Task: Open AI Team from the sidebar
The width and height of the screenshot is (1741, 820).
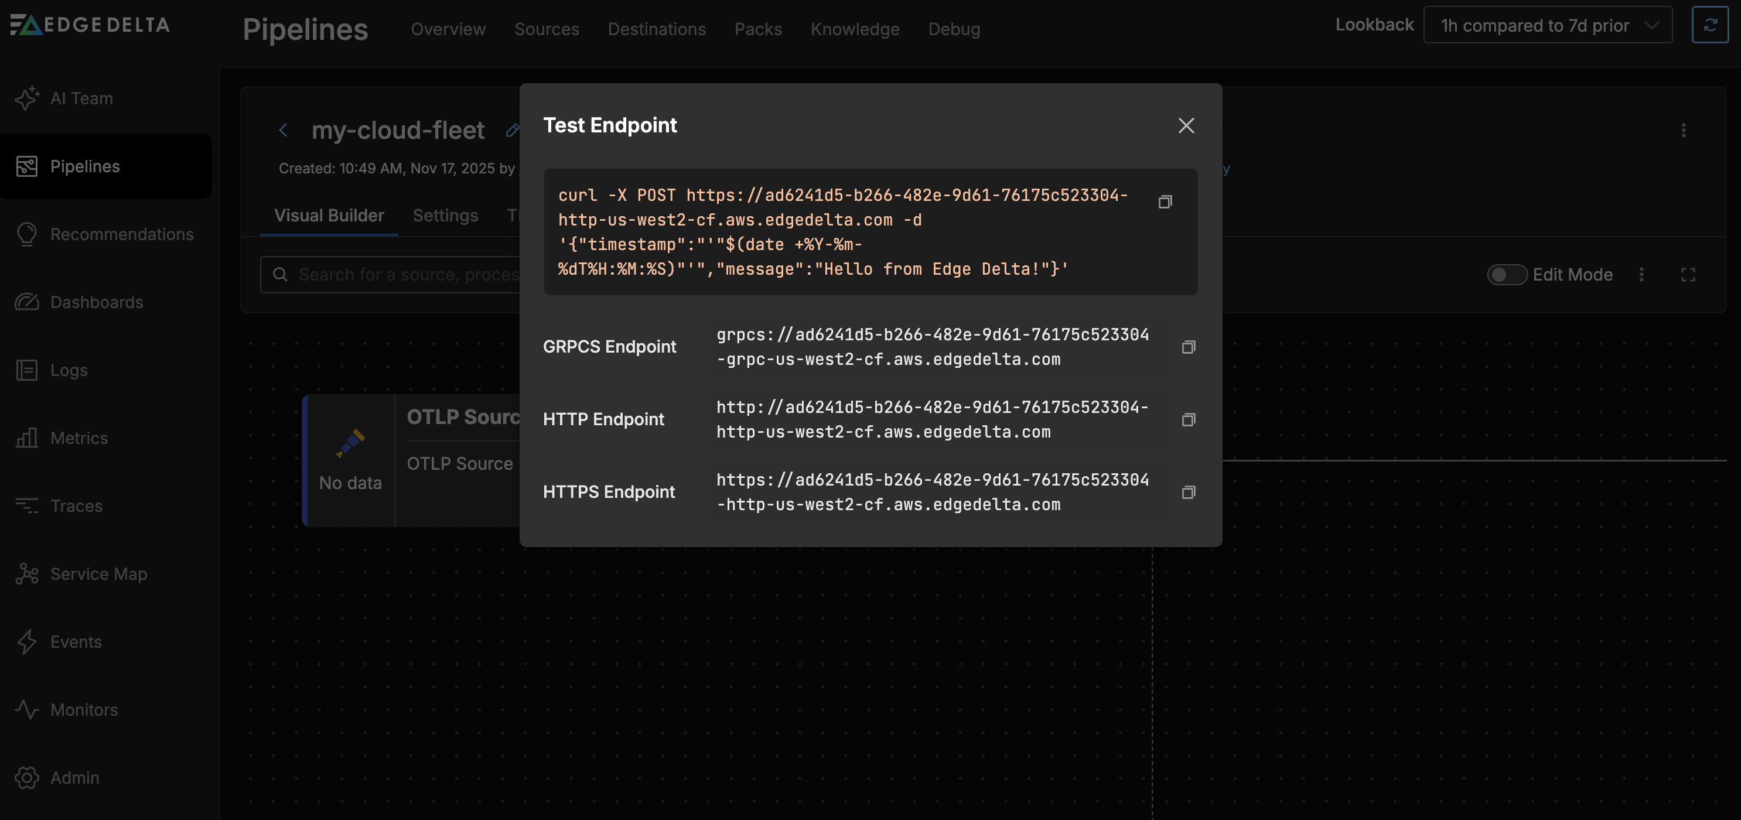Action: 81,99
